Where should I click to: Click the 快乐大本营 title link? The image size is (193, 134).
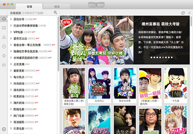[x=125, y=101]
